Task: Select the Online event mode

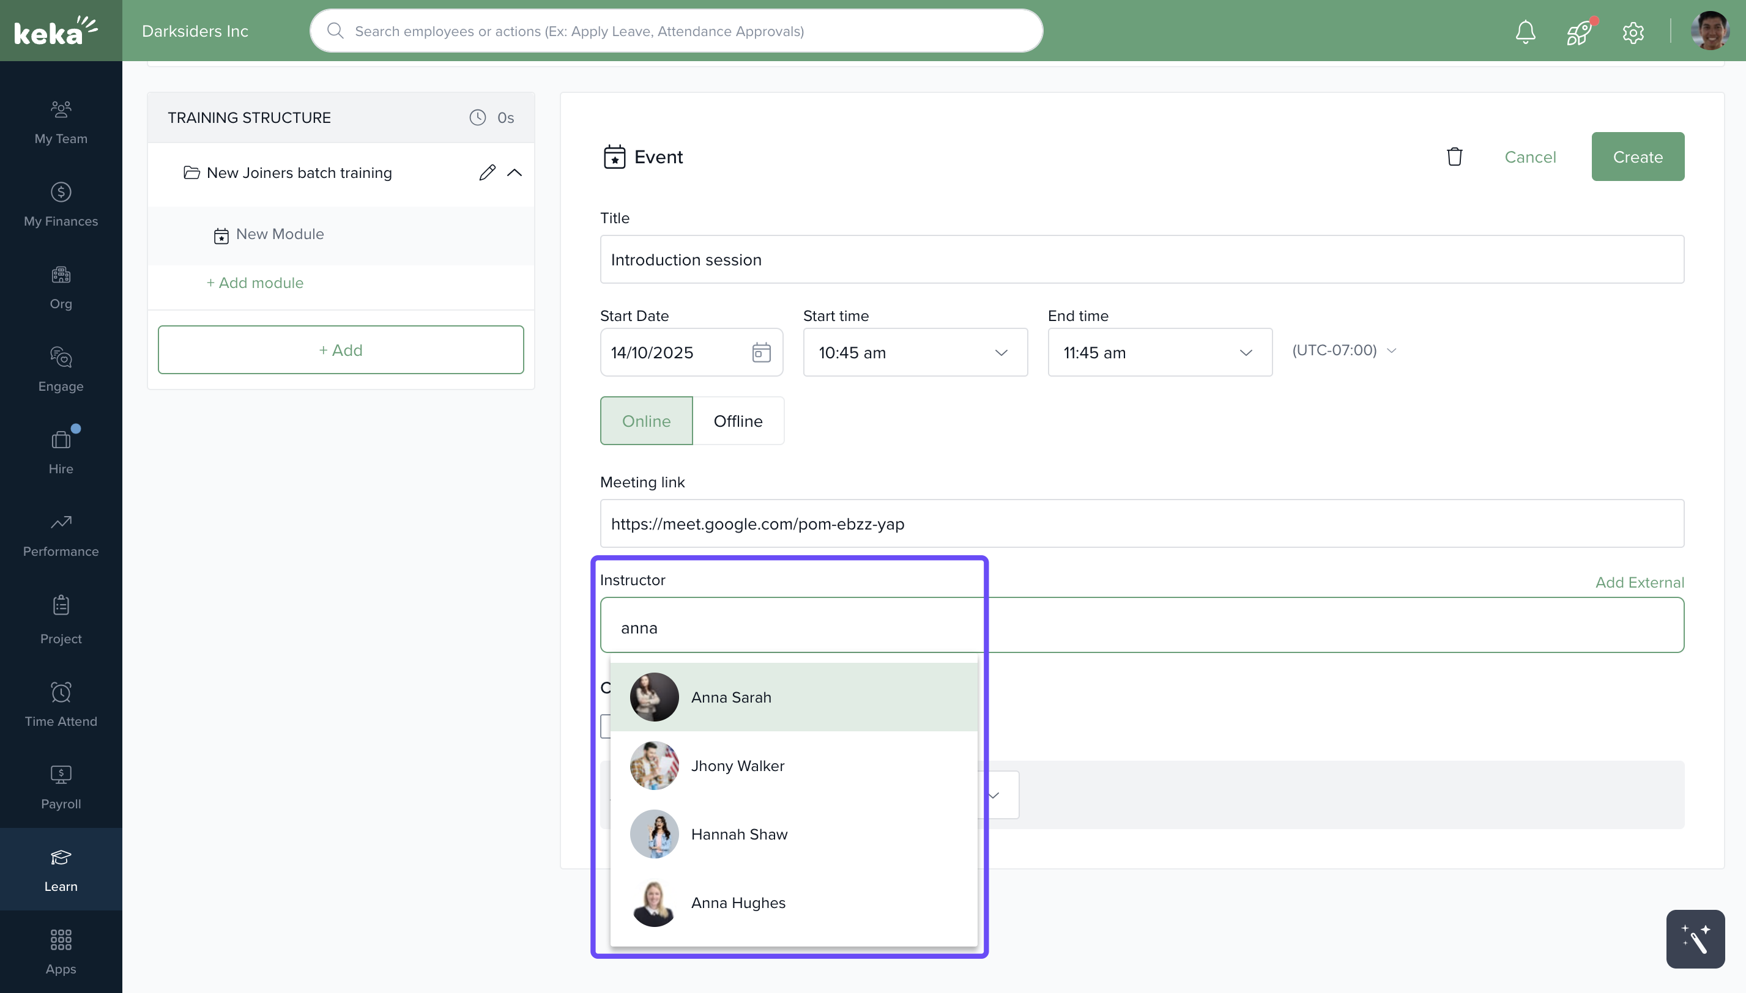Action: click(645, 421)
